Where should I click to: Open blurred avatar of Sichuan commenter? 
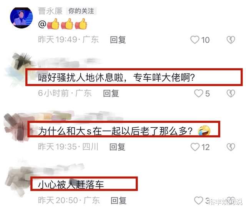click(17, 126)
